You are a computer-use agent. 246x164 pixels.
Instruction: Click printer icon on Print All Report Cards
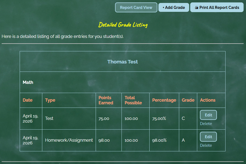[x=196, y=8]
